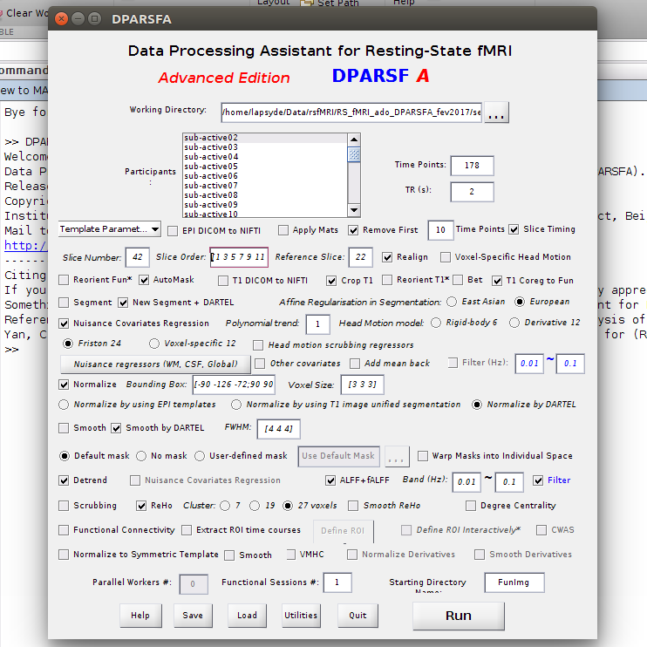Click the Time Points input field
The width and height of the screenshot is (647, 647).
point(472,166)
